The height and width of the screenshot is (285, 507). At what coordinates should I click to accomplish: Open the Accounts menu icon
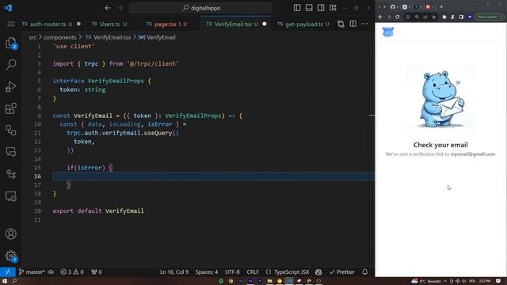(10, 234)
